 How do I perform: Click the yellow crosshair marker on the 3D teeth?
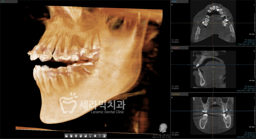(x=85, y=53)
